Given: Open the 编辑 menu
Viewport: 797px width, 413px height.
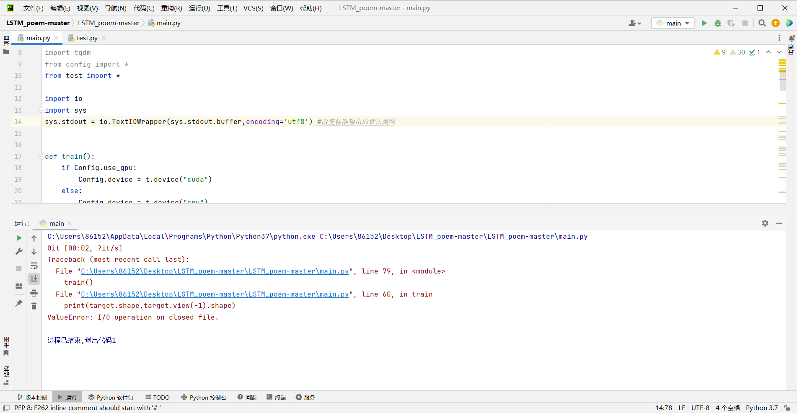Looking at the screenshot, I should 60,8.
